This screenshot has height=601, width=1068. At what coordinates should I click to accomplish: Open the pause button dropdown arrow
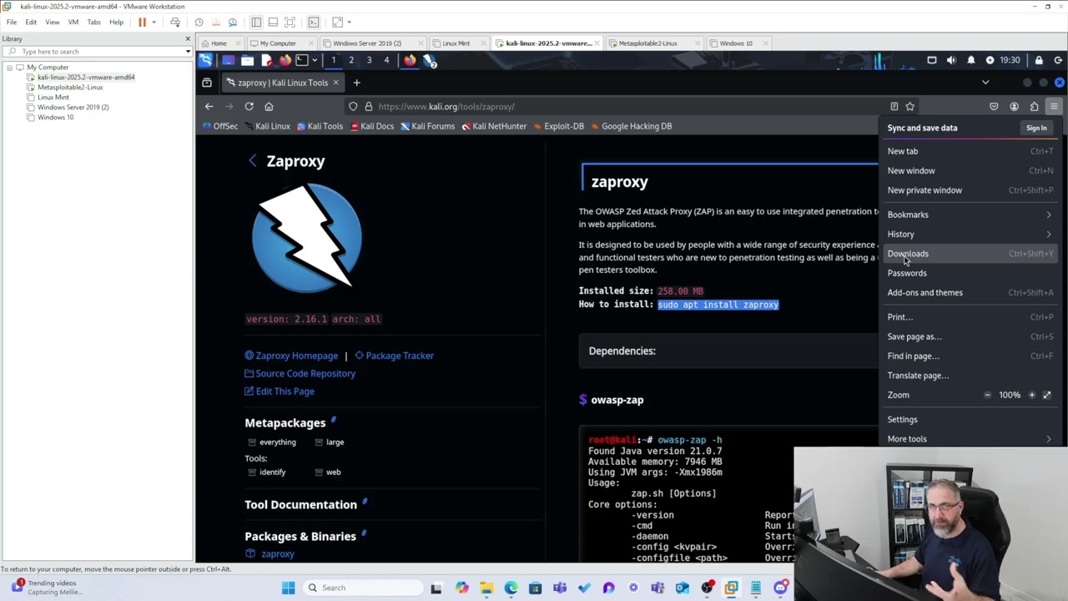coord(154,22)
